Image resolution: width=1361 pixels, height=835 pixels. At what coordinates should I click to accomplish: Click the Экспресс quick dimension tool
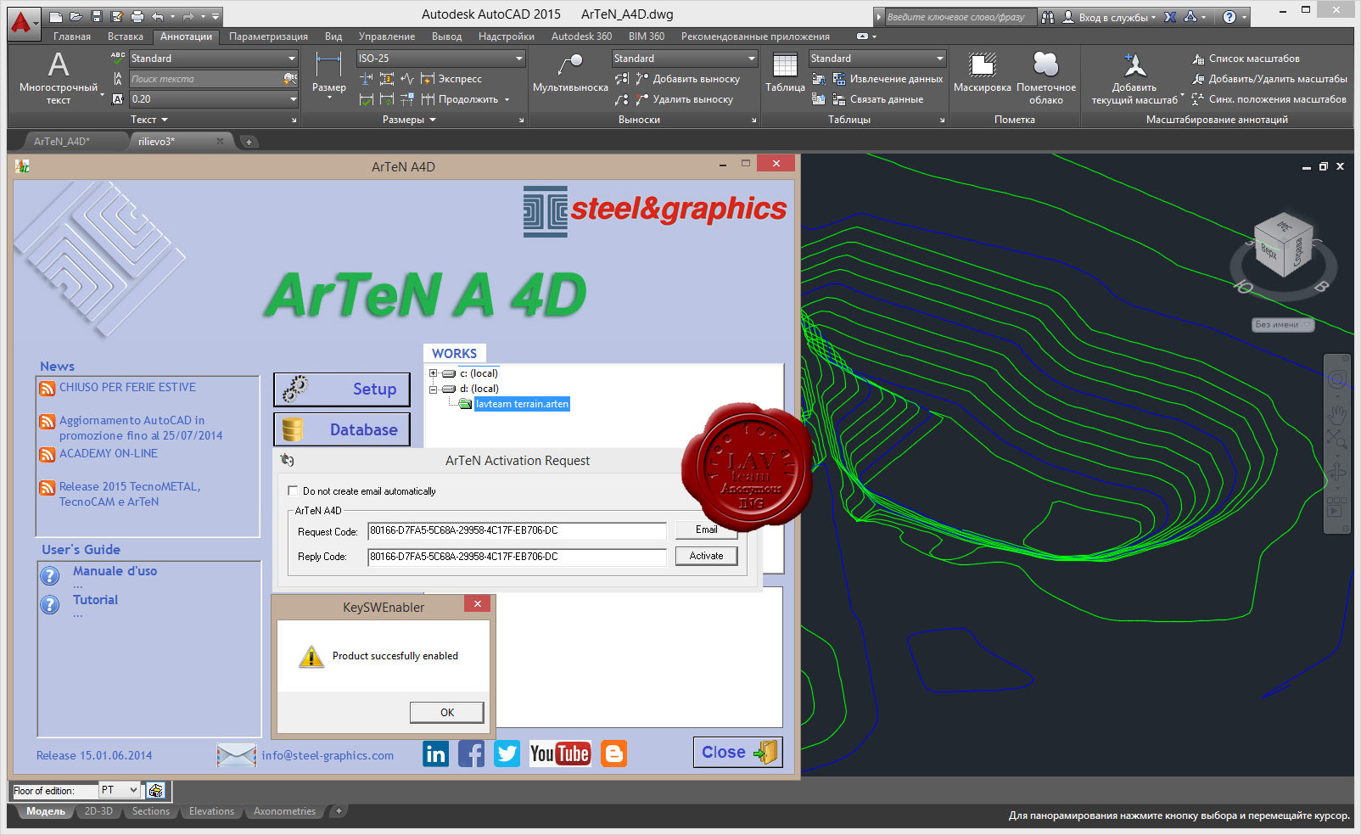tap(451, 79)
